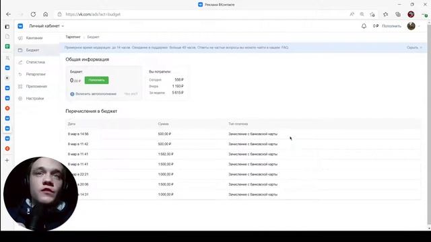
Task: Open Статистика in the left menu
Action: pyautogui.click(x=36, y=62)
